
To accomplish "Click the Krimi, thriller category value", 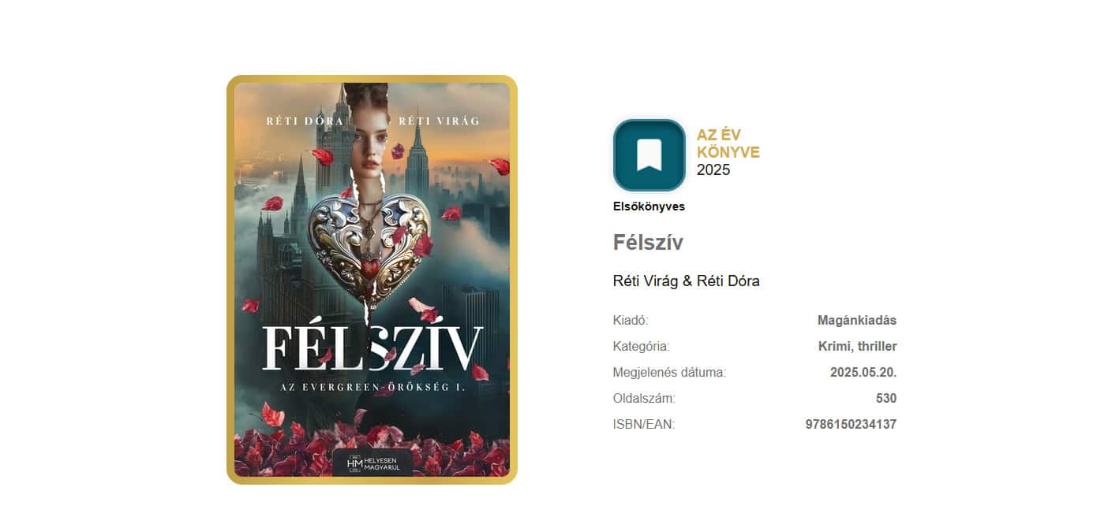I will click(858, 347).
